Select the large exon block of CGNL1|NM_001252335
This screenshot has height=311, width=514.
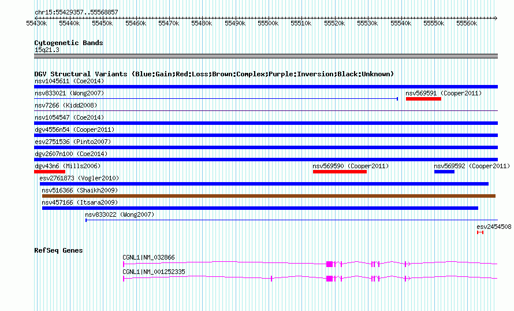point(330,279)
